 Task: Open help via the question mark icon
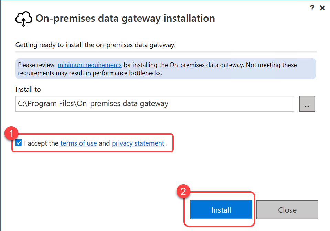point(312,8)
